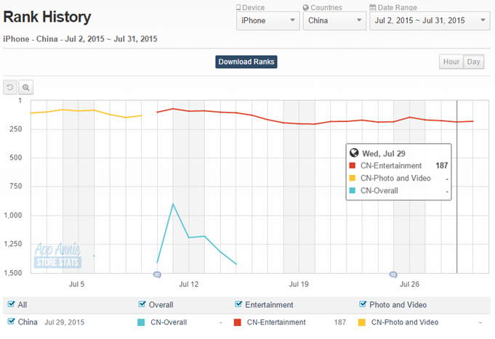
Task: Switch chart to Hour view
Action: coord(451,62)
